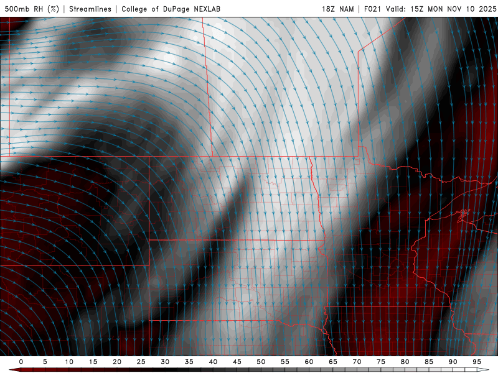498x373 pixels.
Task: Select the "Streamlines" header label
Action: click(90, 9)
